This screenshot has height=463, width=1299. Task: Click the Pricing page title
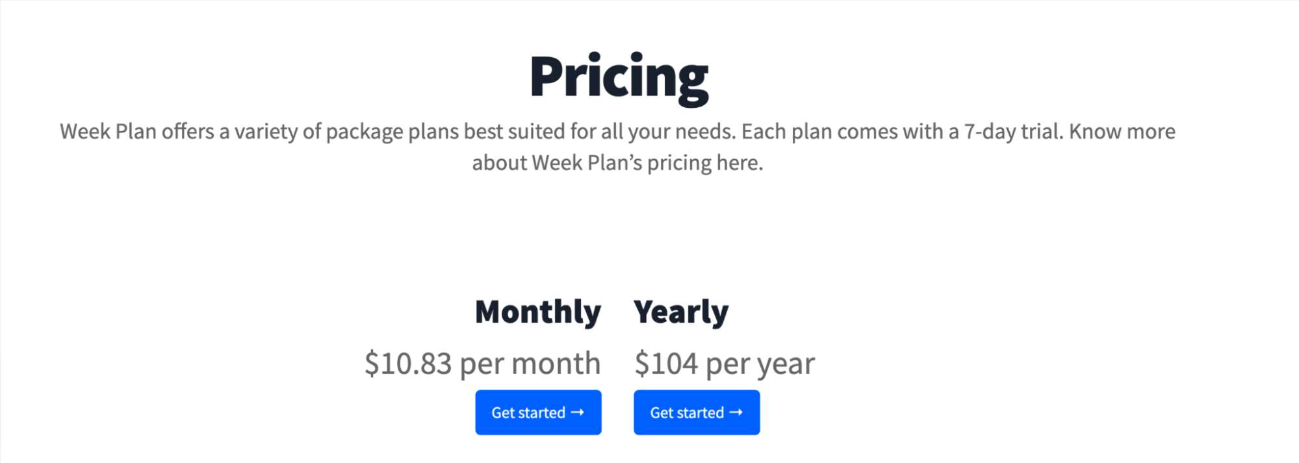click(620, 76)
